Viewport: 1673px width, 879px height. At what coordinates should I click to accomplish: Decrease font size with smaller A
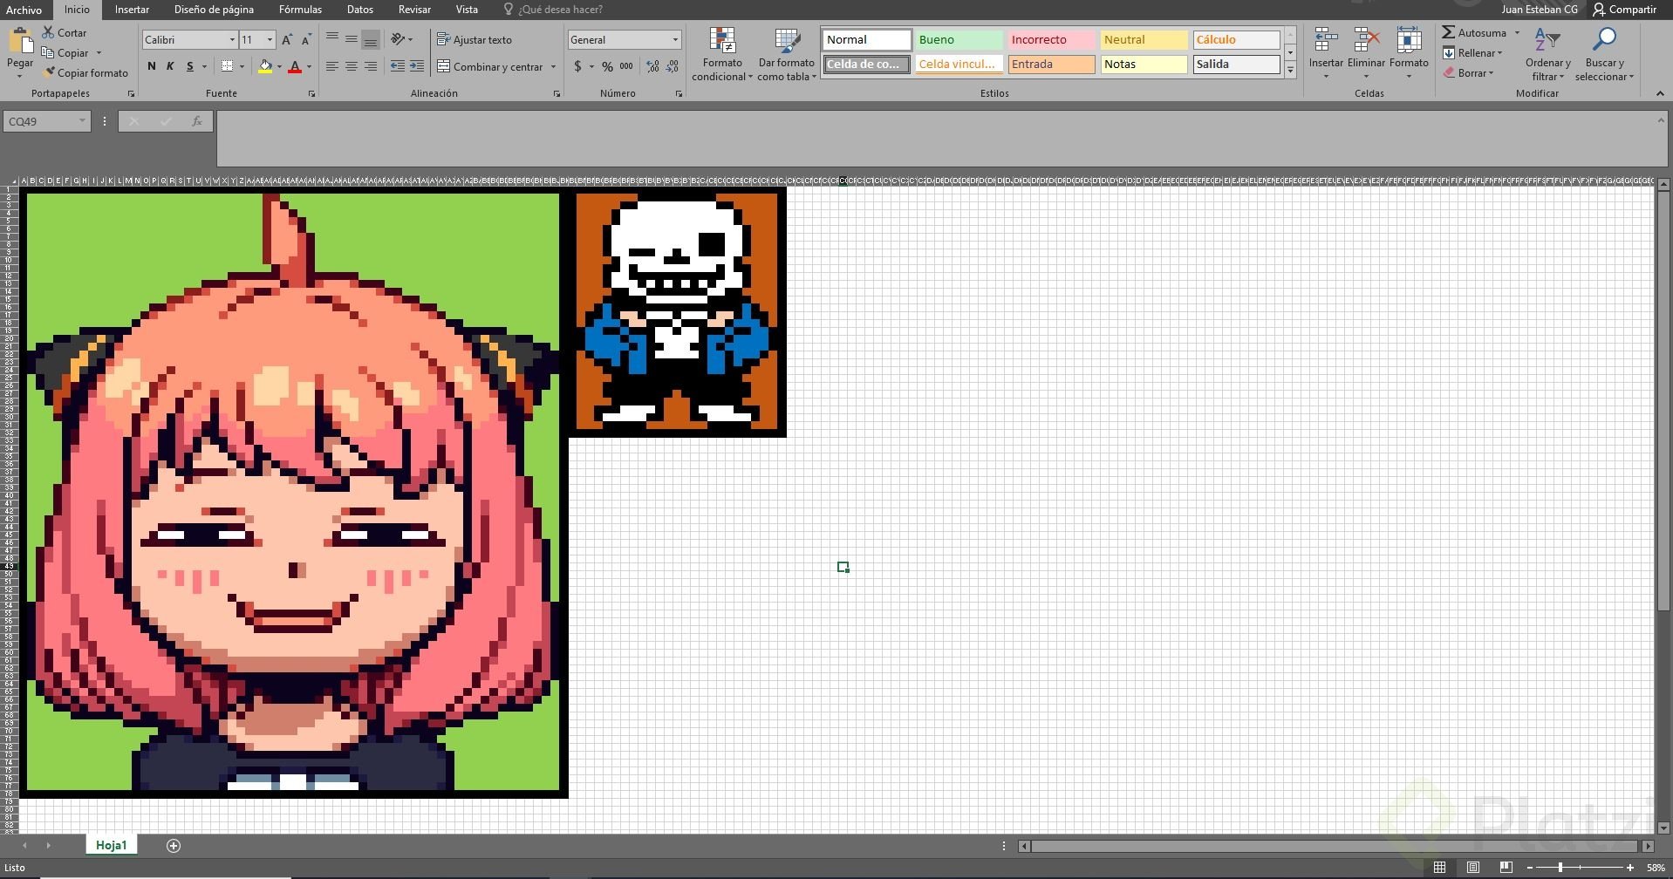point(306,40)
